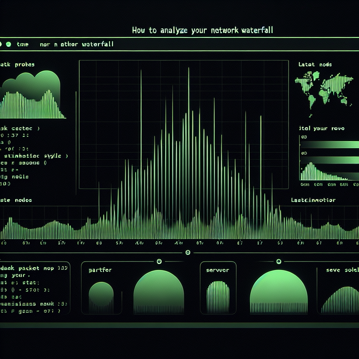Click the ring marker above the dome beside "server"
The height and width of the screenshot is (359, 359).
tap(279, 261)
